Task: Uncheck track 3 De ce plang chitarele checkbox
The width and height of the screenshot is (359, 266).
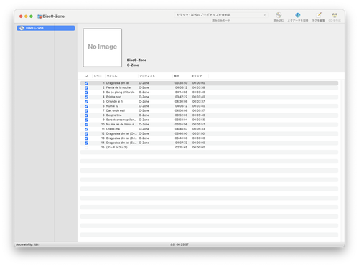Action: pos(86,92)
